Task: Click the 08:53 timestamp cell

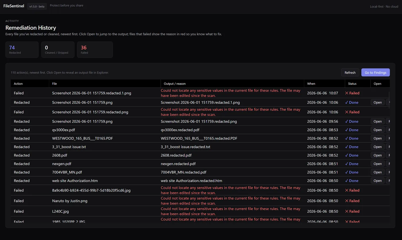Action: coord(322,130)
